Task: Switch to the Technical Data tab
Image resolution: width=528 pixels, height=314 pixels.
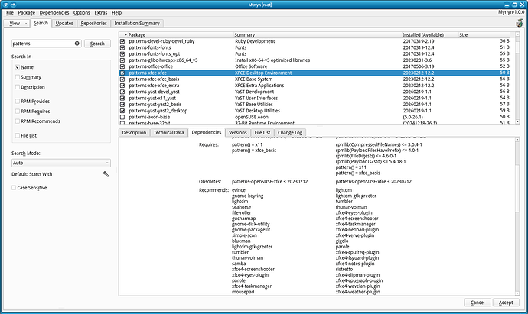Action: click(168, 132)
